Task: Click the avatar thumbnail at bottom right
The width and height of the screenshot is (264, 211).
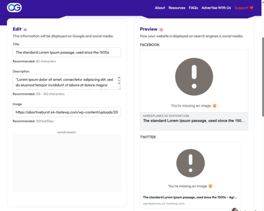Action: coord(235,209)
